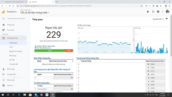The image size is (172, 97).
Task: Click the (not provided) keyword
Action: pyautogui.click(x=42, y=89)
